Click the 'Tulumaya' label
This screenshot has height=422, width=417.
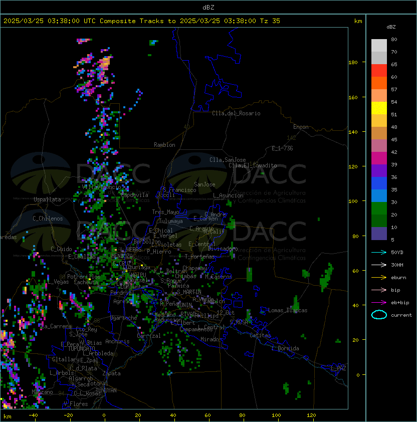pos(171,221)
